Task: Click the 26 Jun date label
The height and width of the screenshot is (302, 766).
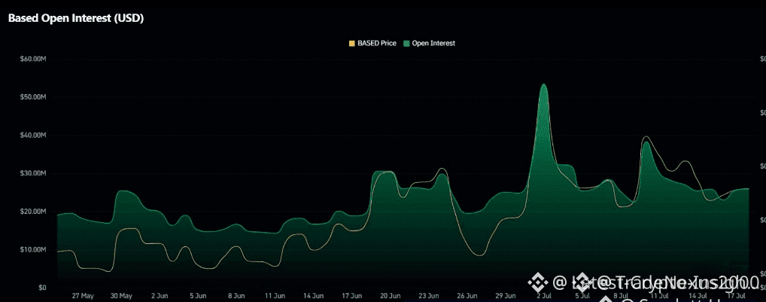Action: coord(467,296)
